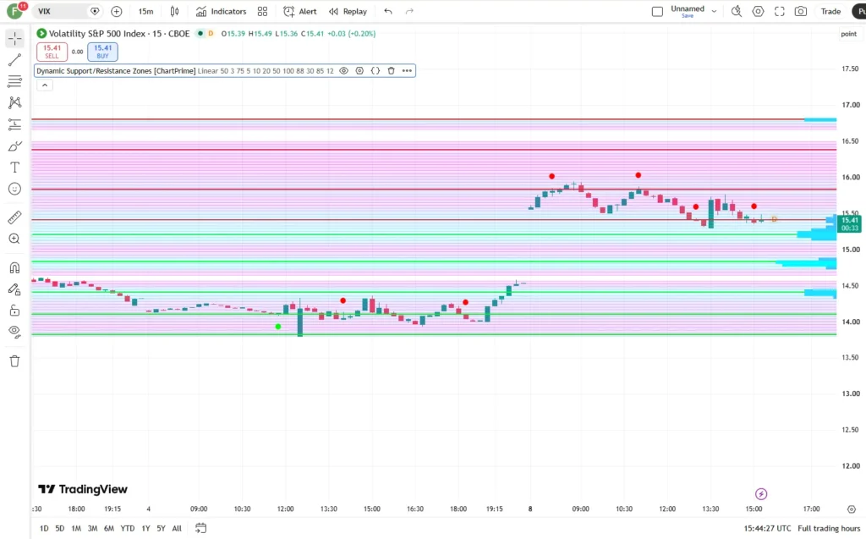This screenshot has width=866, height=539.
Task: Start bar Replay mode
Action: [x=348, y=11]
